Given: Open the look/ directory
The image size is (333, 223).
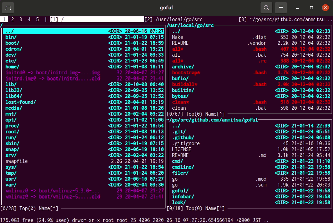Looking at the screenshot, I should tap(251, 203).
